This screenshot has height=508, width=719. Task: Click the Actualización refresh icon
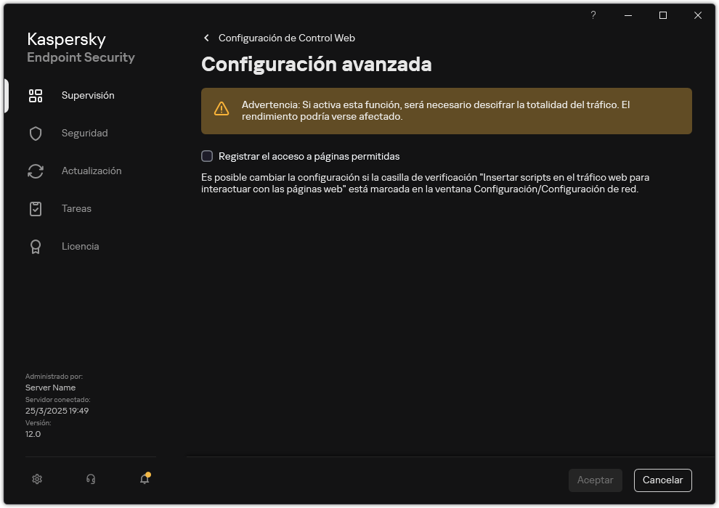tap(35, 171)
